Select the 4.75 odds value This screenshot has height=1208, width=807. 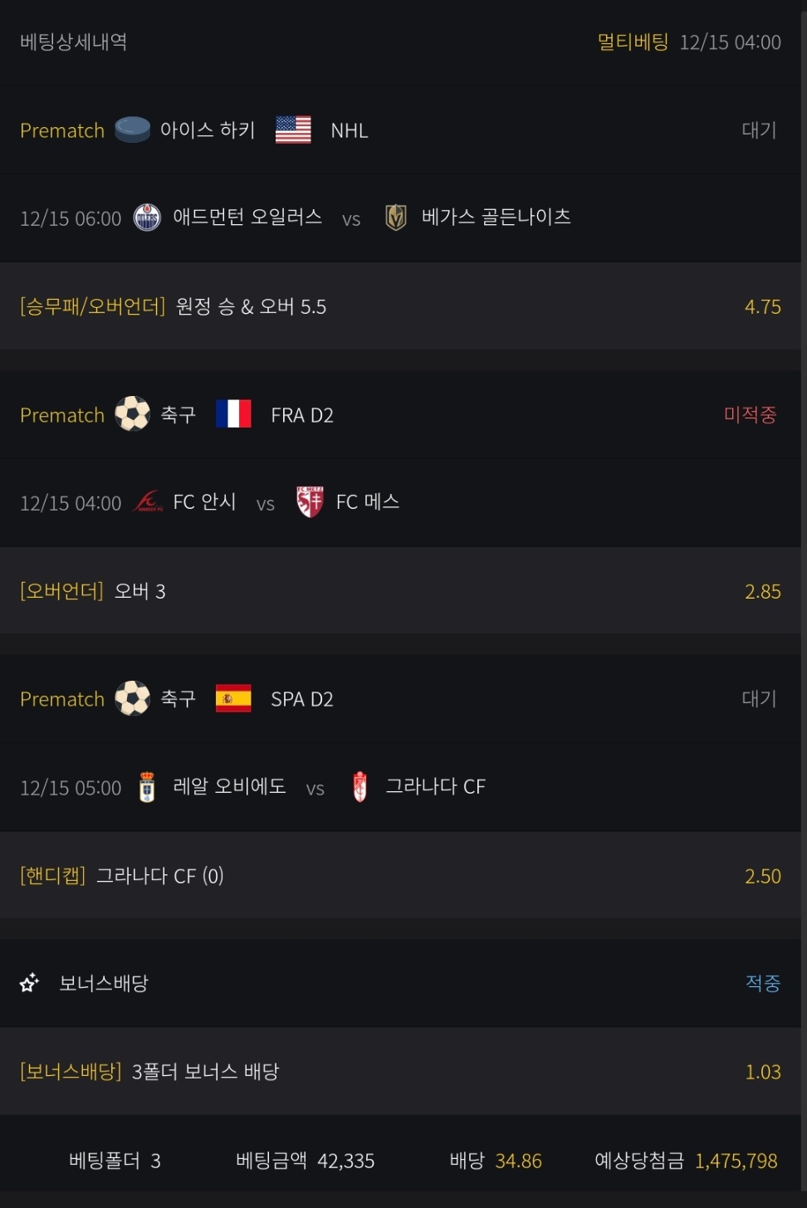coord(762,306)
